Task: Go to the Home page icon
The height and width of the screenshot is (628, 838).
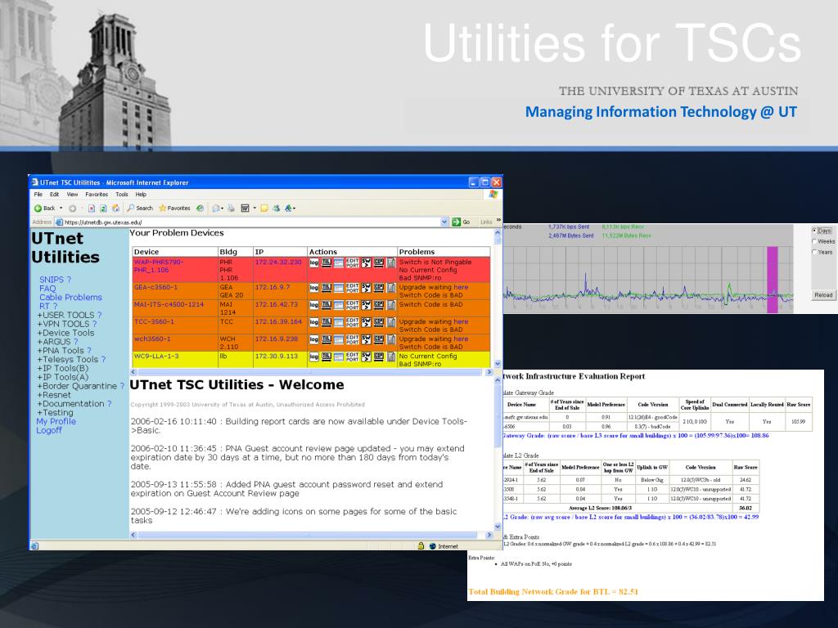Action: 115,209
